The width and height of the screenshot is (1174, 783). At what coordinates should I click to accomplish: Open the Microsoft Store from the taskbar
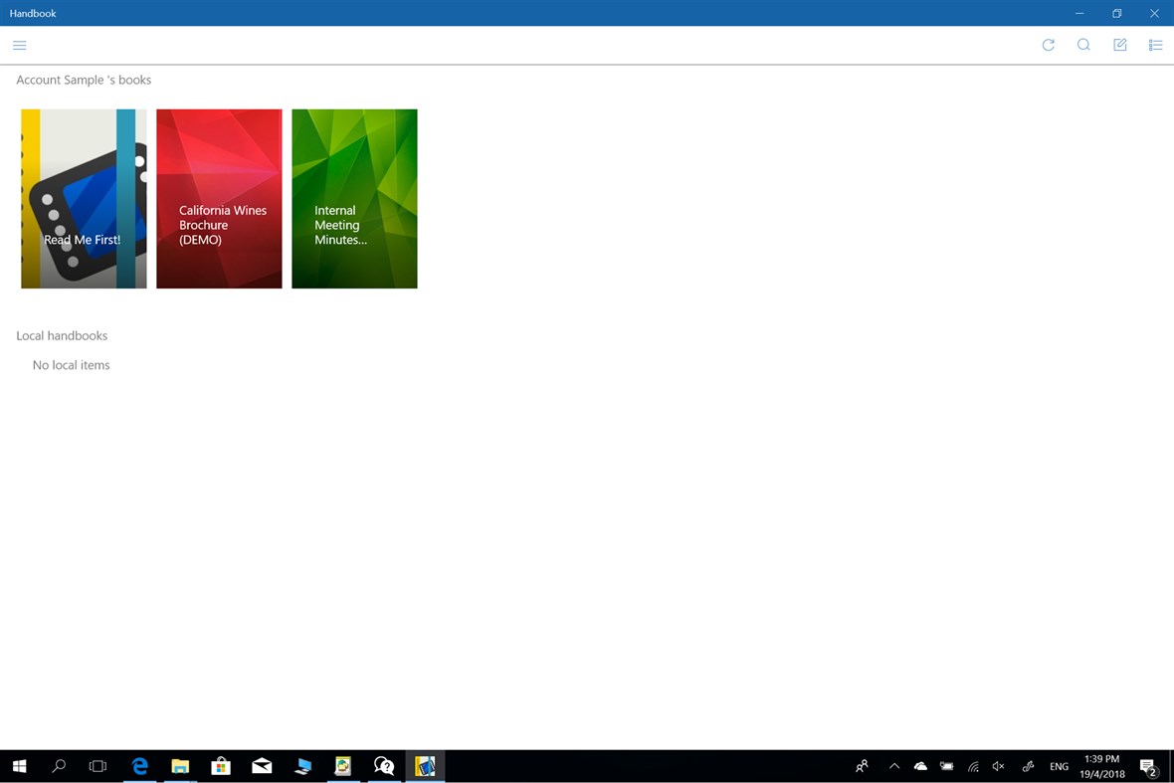pyautogui.click(x=221, y=766)
